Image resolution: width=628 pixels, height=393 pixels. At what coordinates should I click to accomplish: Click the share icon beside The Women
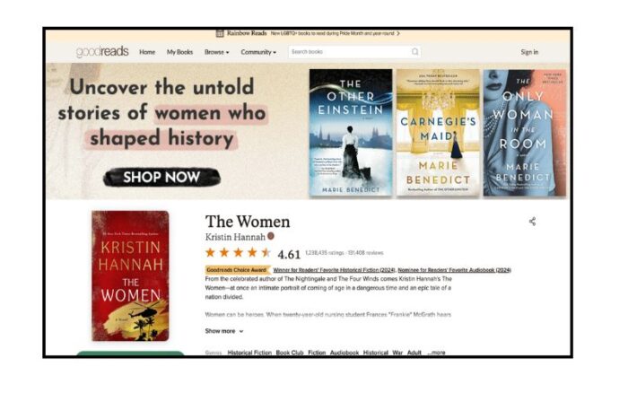[x=532, y=222]
